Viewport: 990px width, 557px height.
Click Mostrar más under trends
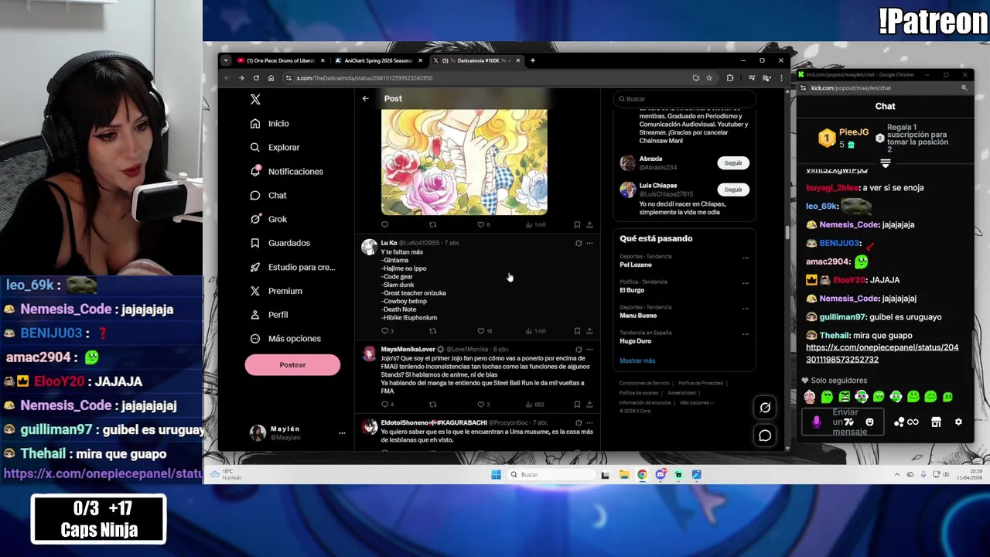[637, 361]
